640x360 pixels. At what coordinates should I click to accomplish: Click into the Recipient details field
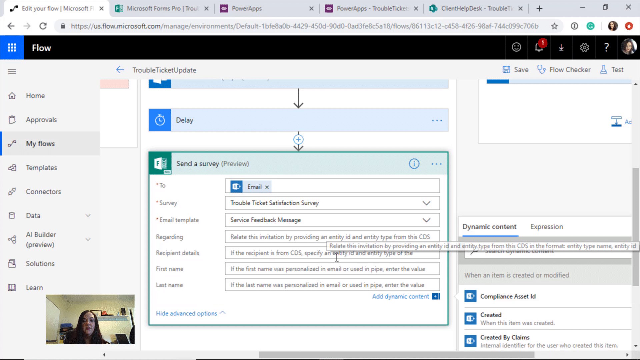point(332,253)
